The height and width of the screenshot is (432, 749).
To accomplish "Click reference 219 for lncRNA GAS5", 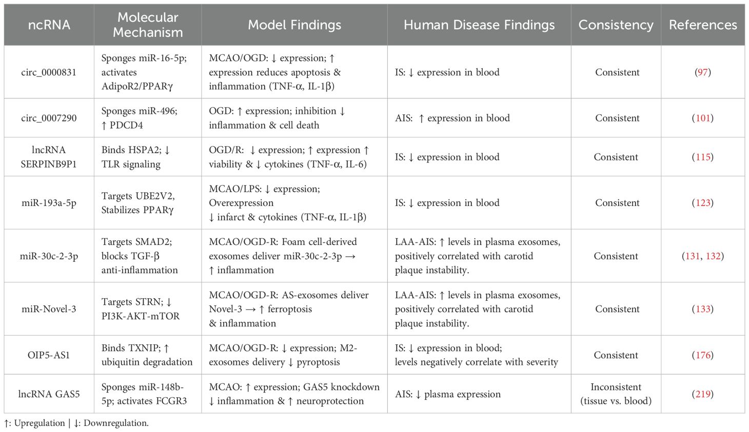I will pos(702,394).
